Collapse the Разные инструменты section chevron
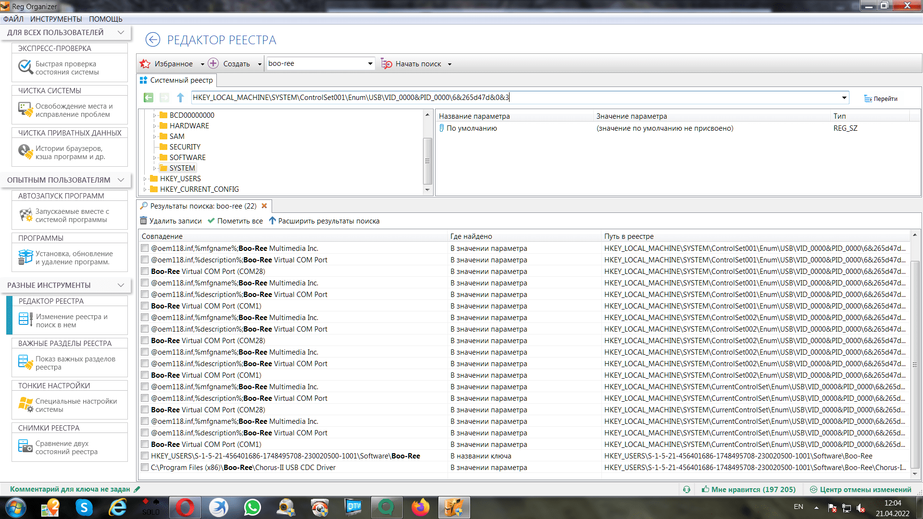The width and height of the screenshot is (923, 519). 121,285
